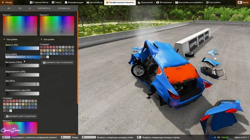Pick a color in Краска 3 gradient

tap(20, 128)
